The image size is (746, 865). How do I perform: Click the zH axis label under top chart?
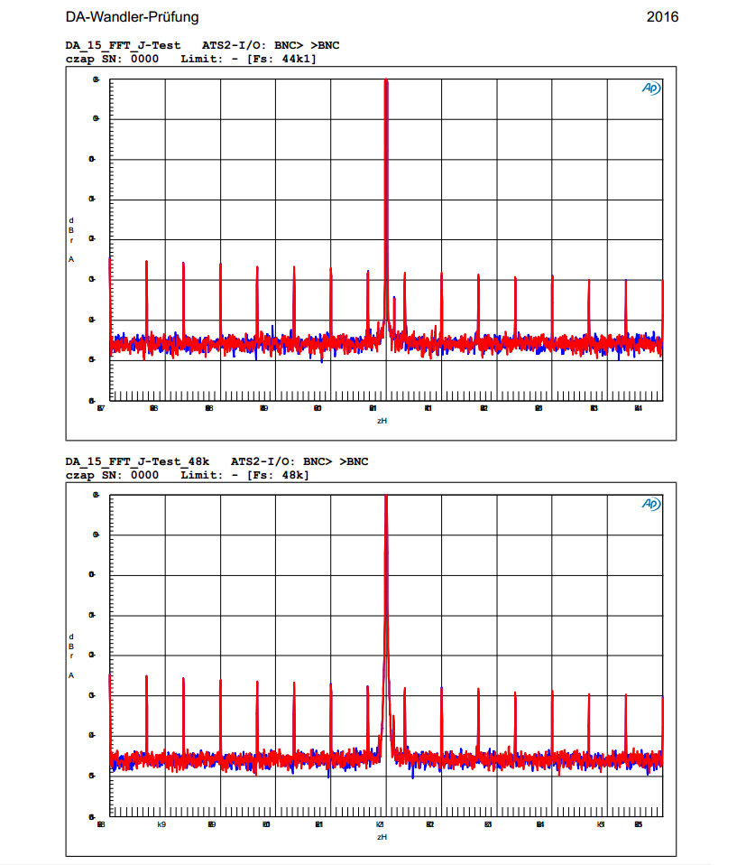(382, 420)
